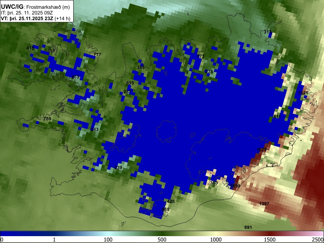Click the dark green section of the color bar
This screenshot has height=243, width=324.
162,233
